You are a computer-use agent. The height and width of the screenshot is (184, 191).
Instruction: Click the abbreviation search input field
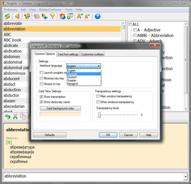pos(93,176)
